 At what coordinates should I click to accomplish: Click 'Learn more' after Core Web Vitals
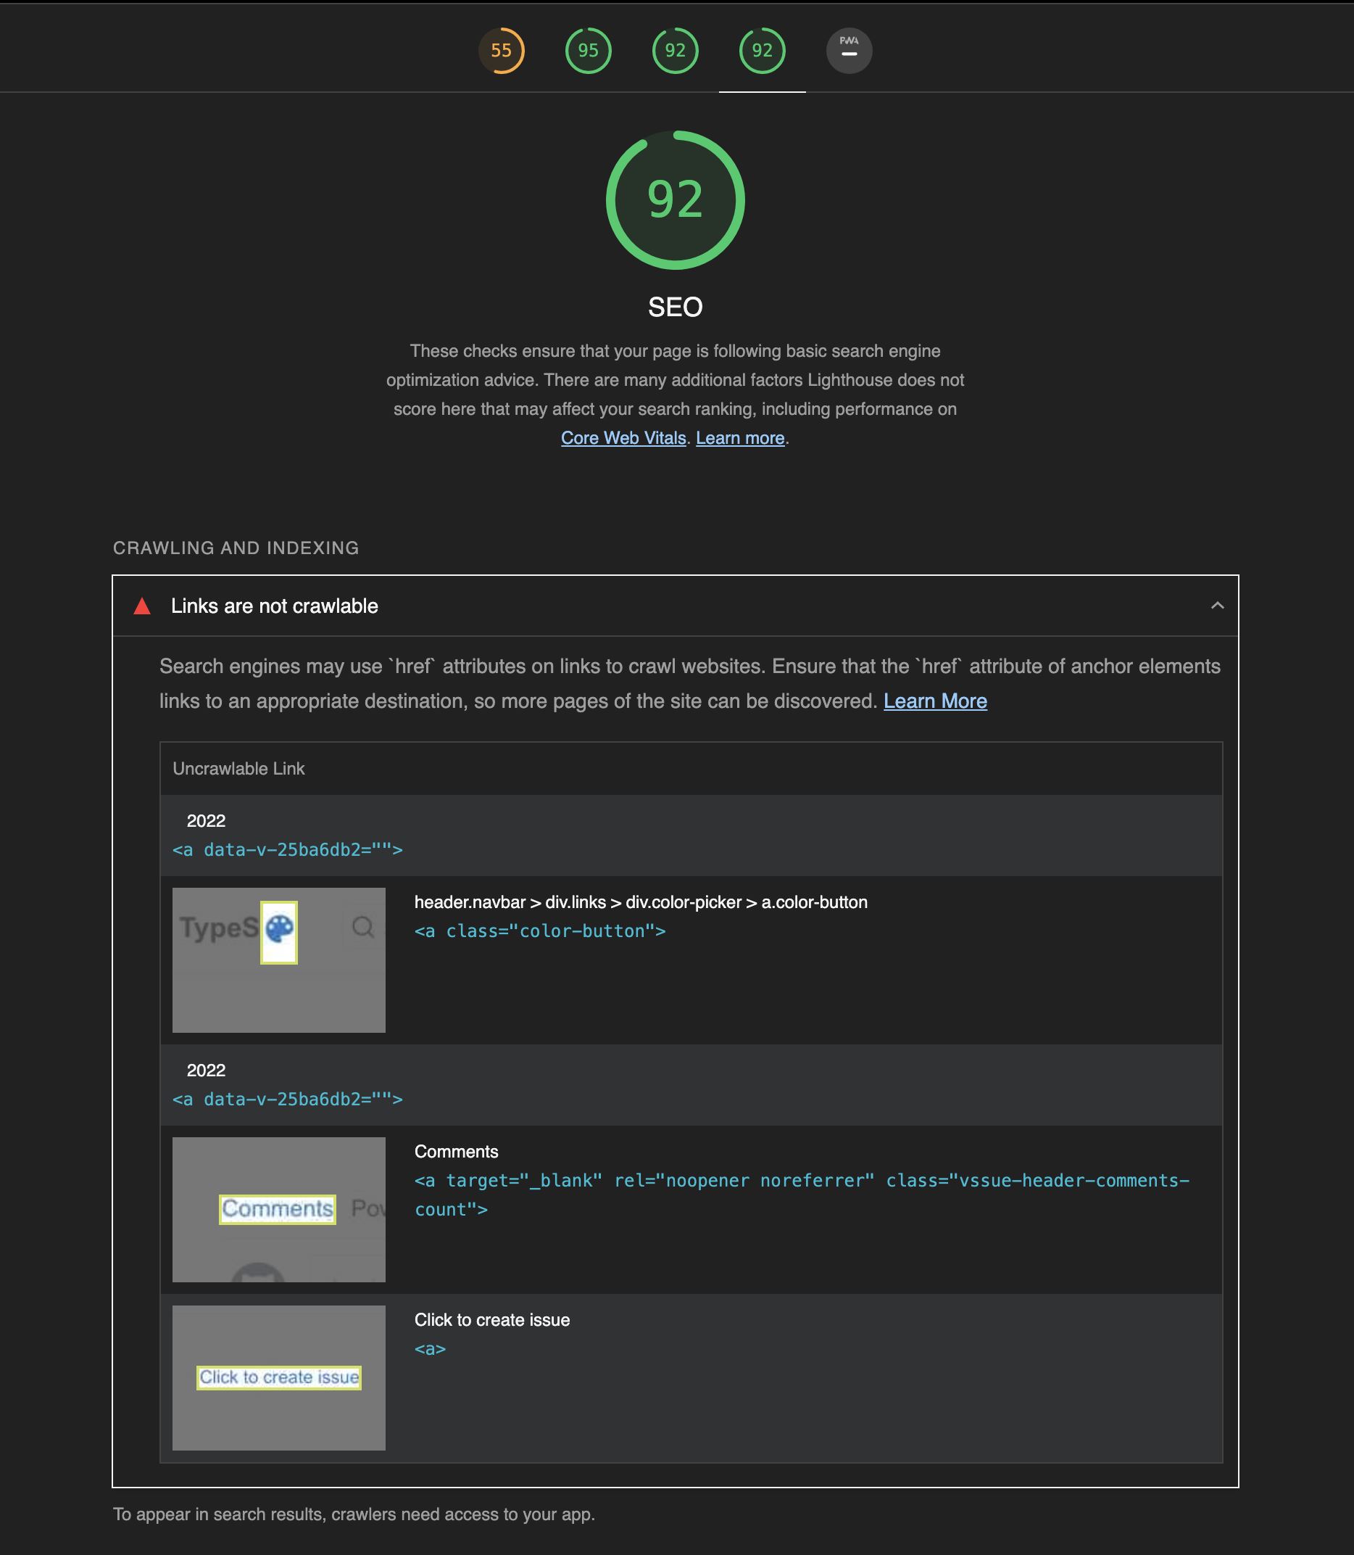pyautogui.click(x=740, y=437)
